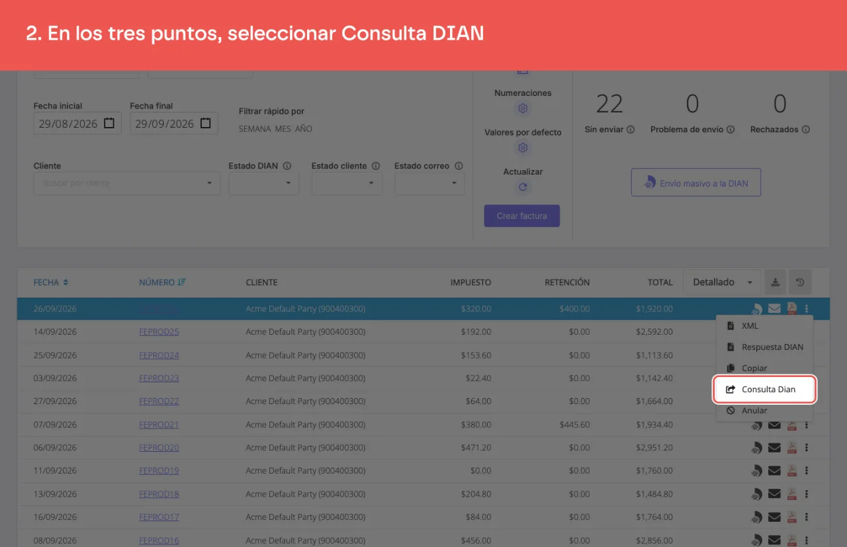Open the three-dots menu for FEPROD20
Screen dimensions: 847x547
point(807,448)
